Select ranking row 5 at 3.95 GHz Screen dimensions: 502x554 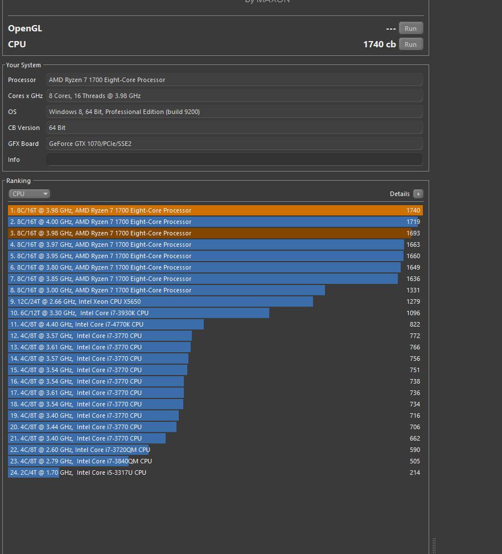(215, 256)
